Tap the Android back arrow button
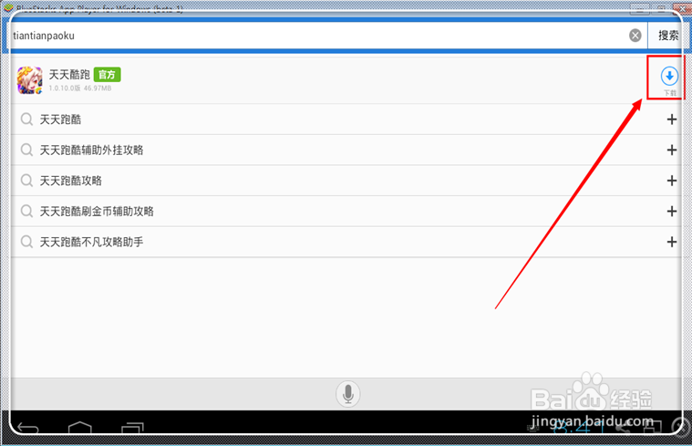 [x=27, y=427]
